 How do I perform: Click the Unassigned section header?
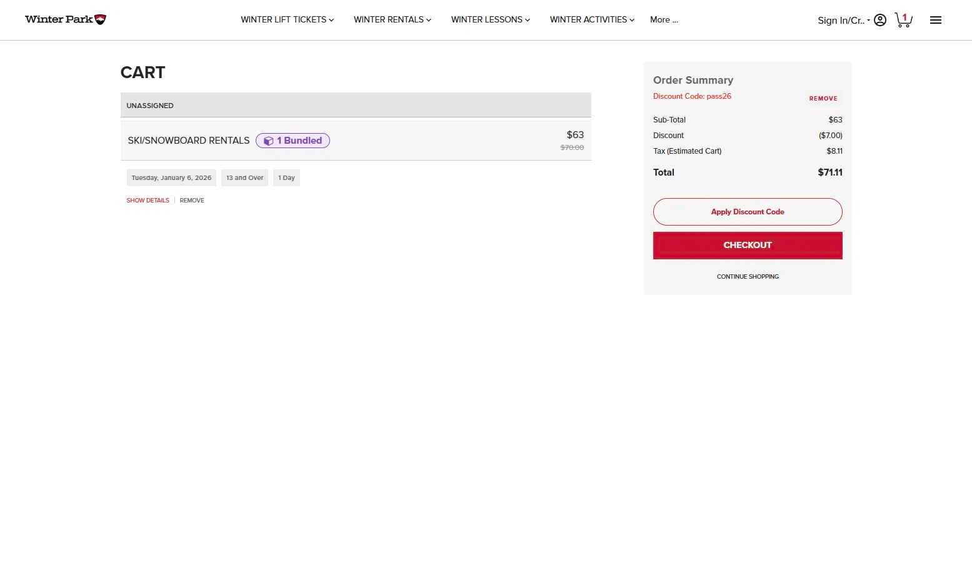[356, 105]
